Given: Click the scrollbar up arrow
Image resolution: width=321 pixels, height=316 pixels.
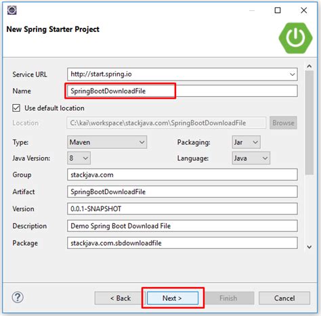Looking at the screenshot, I should (x=309, y=66).
